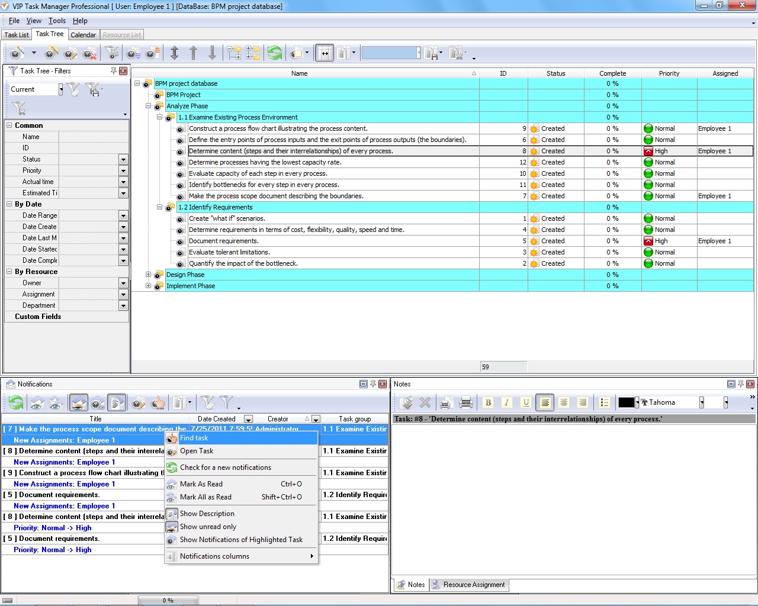758x606 pixels.
Task: Open the Tools menu
Action: point(57,21)
